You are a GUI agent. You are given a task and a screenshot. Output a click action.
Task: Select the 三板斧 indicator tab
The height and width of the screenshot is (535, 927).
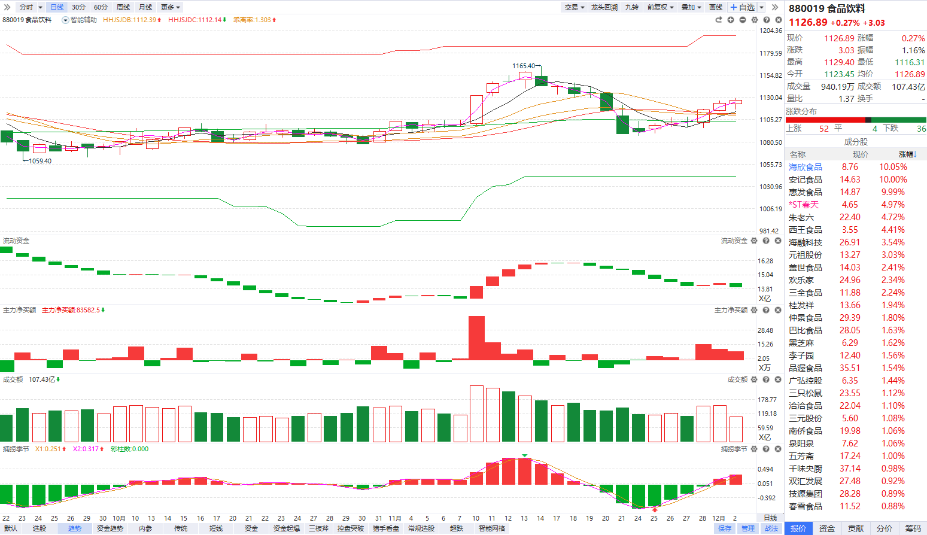[x=318, y=528]
